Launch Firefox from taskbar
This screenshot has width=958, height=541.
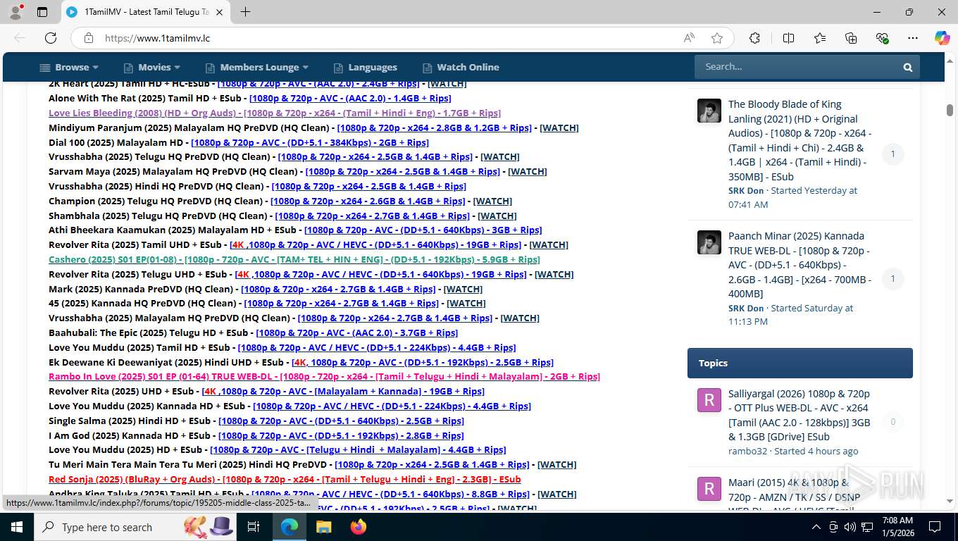tap(358, 527)
